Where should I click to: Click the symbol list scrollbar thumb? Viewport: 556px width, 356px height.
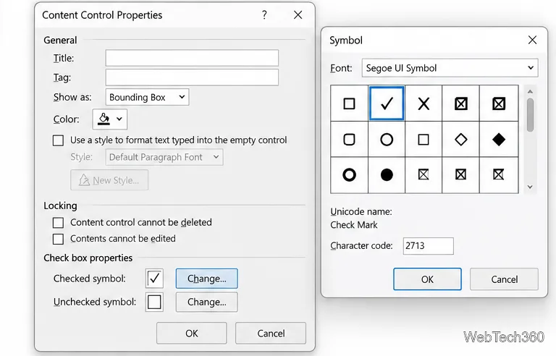(x=530, y=115)
